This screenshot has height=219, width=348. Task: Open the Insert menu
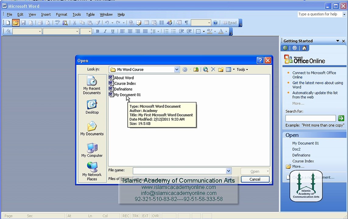click(46, 14)
